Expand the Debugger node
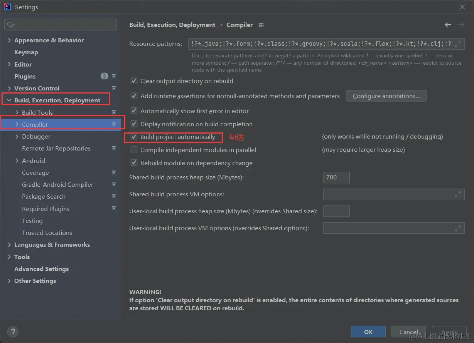Image resolution: width=474 pixels, height=343 pixels. 17,136
